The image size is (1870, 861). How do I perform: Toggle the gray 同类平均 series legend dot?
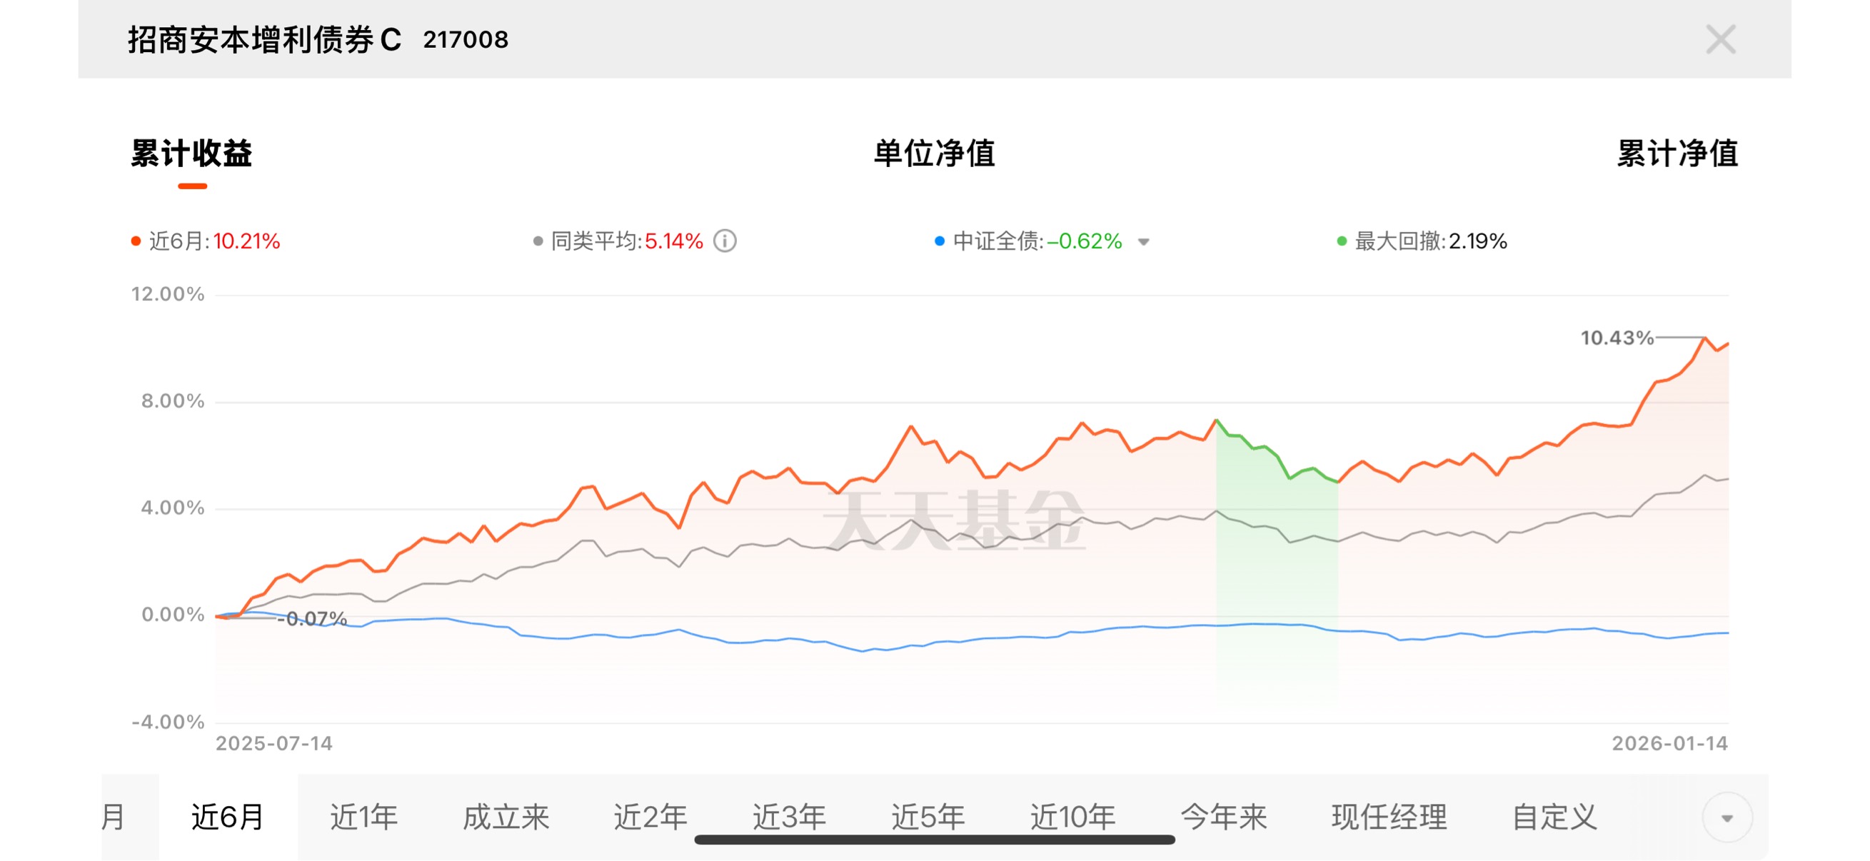pyautogui.click(x=538, y=241)
